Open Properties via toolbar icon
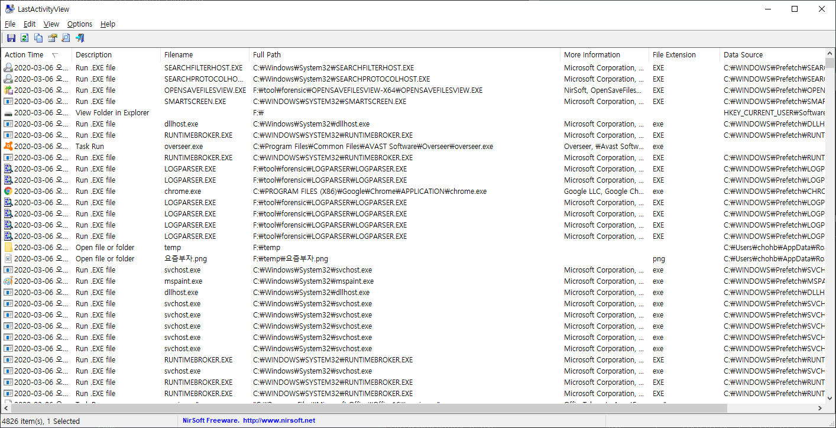 coord(52,38)
